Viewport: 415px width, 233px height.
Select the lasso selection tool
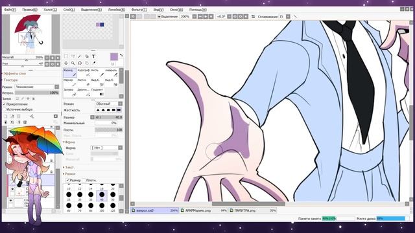click(73, 56)
